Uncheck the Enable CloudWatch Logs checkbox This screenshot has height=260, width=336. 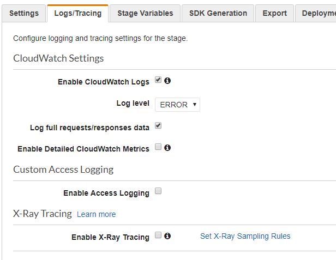click(158, 80)
